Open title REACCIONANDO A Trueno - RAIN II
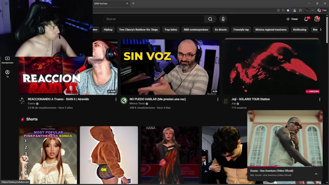Viewport: 329px width, 185px height. coord(58,99)
